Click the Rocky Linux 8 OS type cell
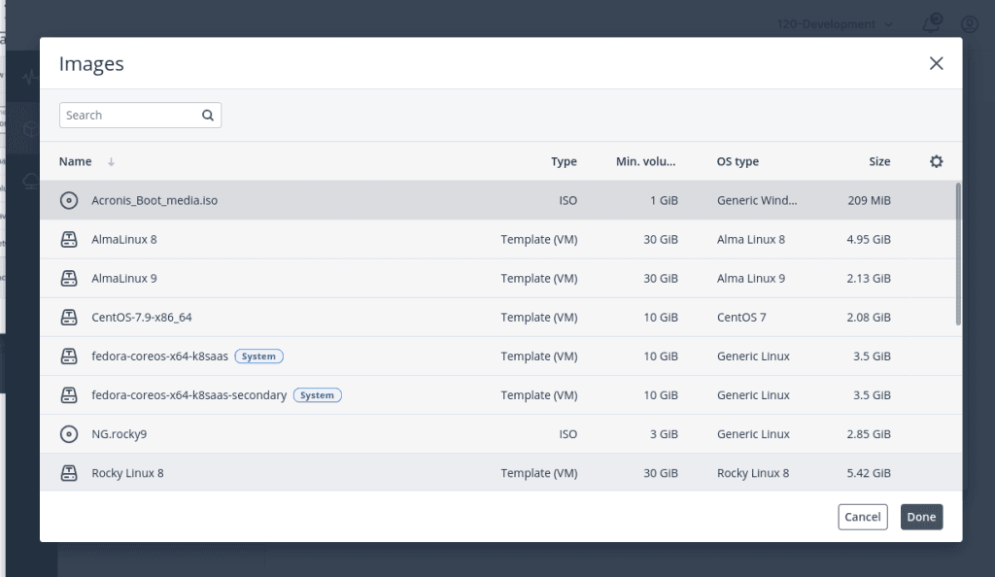The image size is (995, 577). [x=753, y=473]
